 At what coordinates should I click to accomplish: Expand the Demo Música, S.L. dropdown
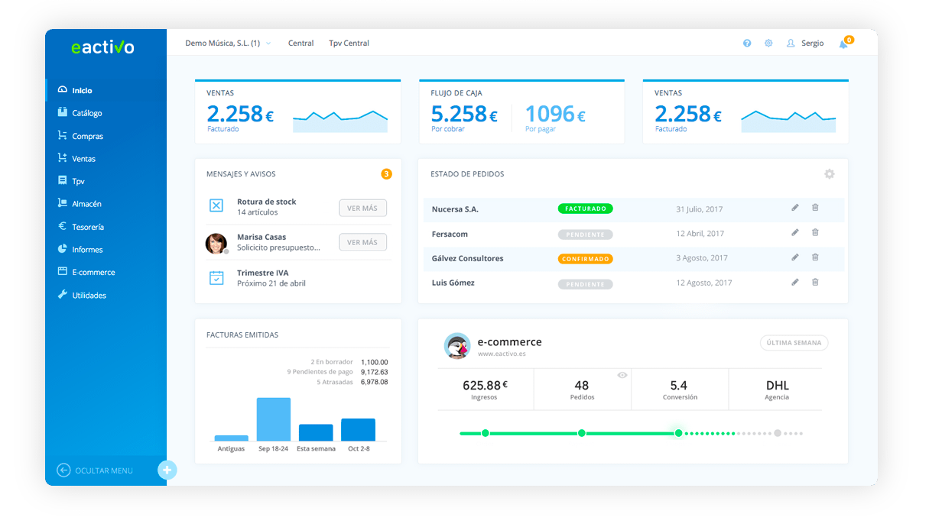tap(228, 44)
